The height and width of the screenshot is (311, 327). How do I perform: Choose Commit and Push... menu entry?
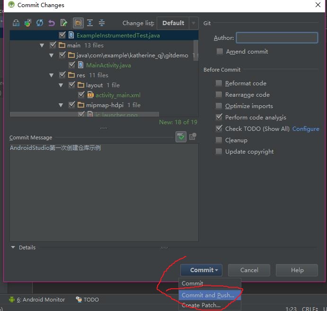click(210, 295)
